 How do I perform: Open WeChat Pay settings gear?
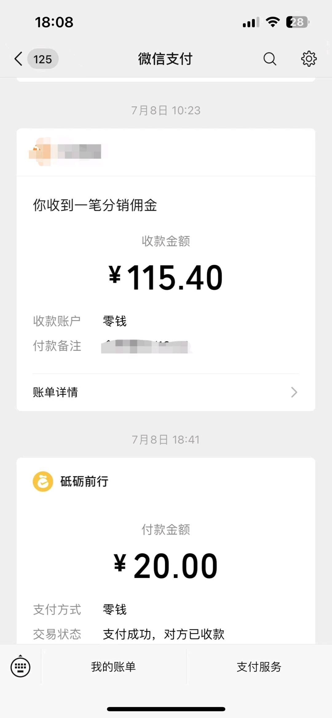pos(309,59)
